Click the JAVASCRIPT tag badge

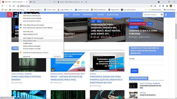coord(134,27)
